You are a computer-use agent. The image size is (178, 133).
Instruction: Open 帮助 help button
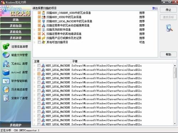(x=168, y=54)
